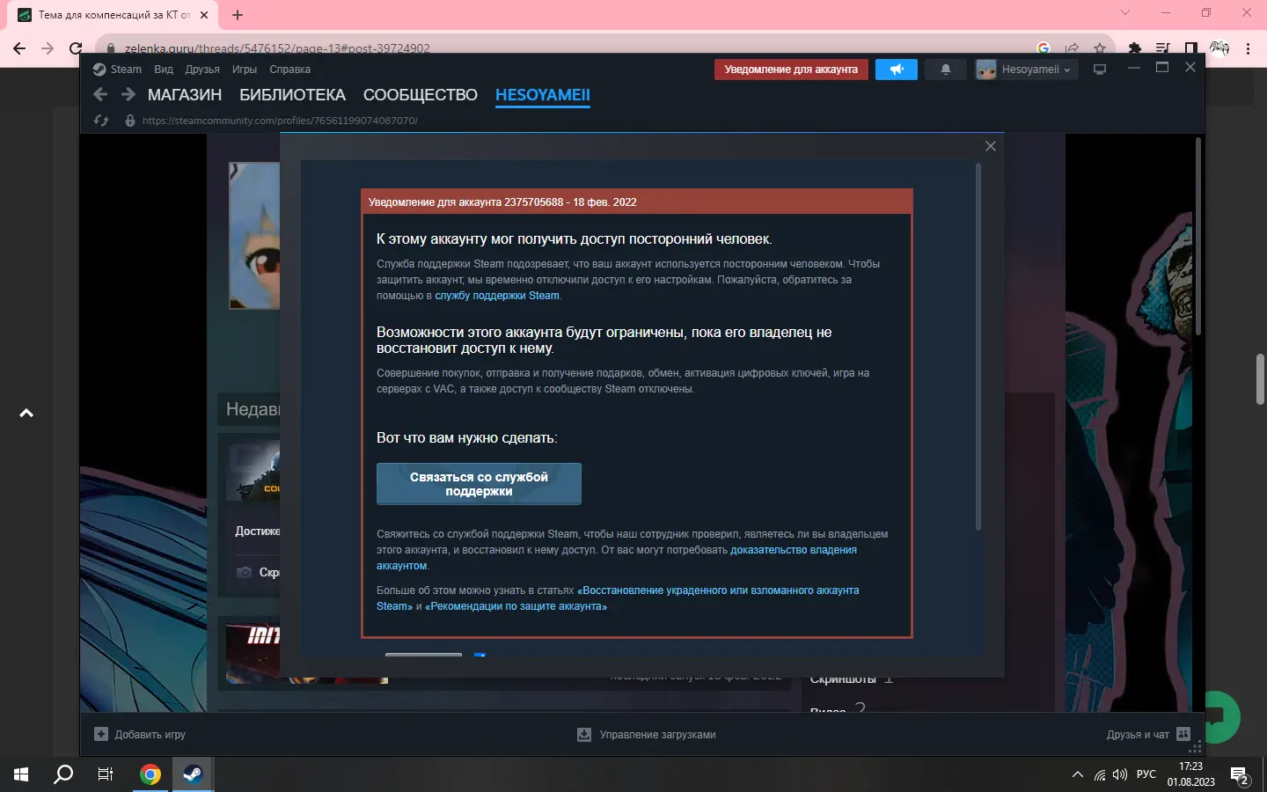This screenshot has height=792, width=1267.
Task: Open Windows taskbar search
Action: click(63, 774)
